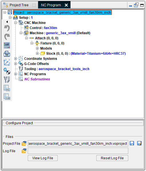Select the CNC control icon in sidebar

(7, 45)
